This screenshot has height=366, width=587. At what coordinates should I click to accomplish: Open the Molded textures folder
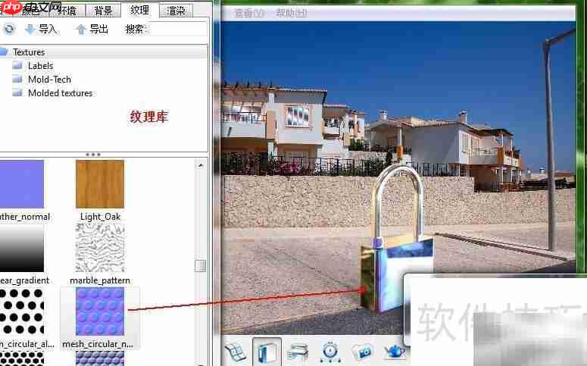pos(61,93)
